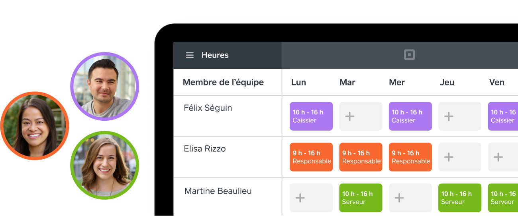
Task: Select the Martine Beaulieu name
Action: coord(218,191)
